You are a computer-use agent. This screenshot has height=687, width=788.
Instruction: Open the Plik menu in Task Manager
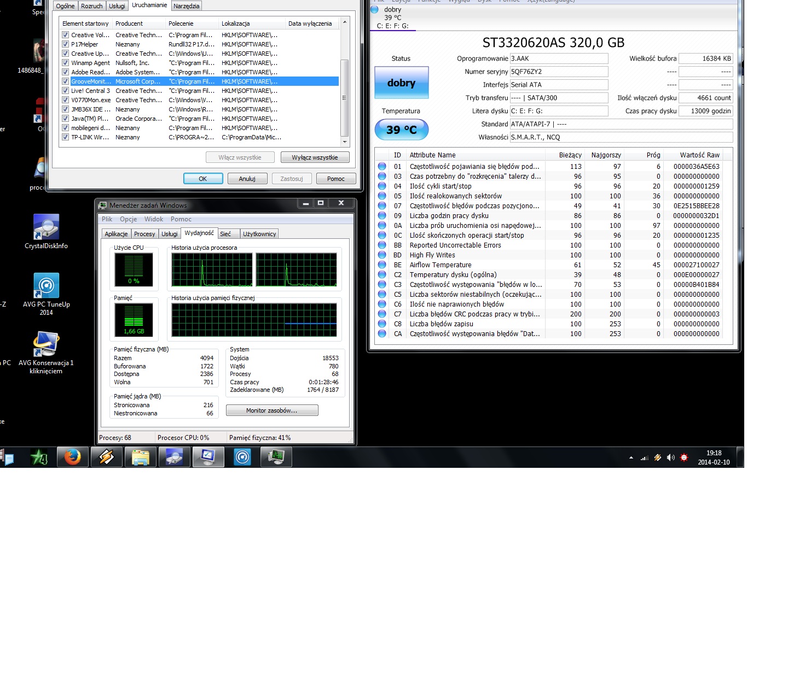pyautogui.click(x=107, y=219)
